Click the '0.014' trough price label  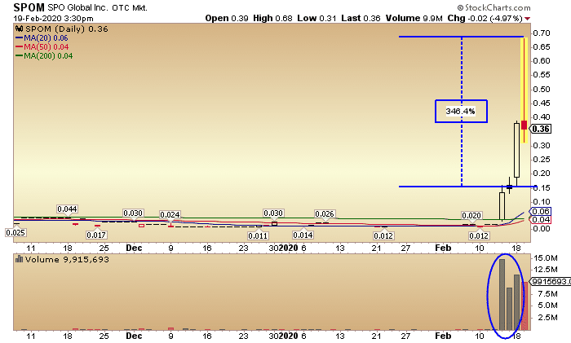pyautogui.click(x=303, y=235)
